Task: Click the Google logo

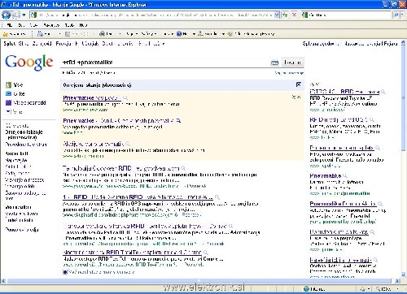Action: [28, 63]
